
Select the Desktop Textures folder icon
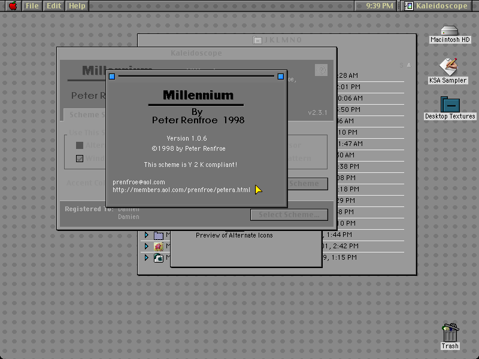(x=450, y=104)
